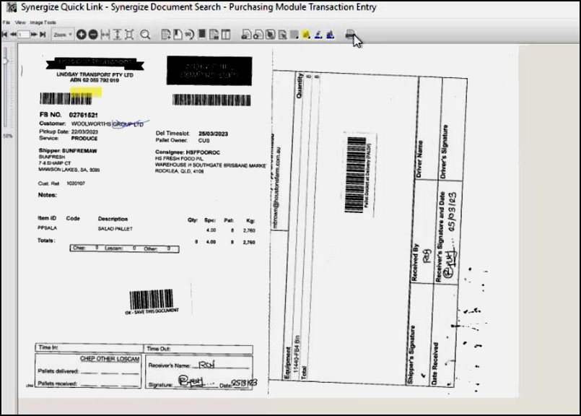The image size is (581, 416).
Task: Go to the previous page arrow
Action: coord(12,34)
